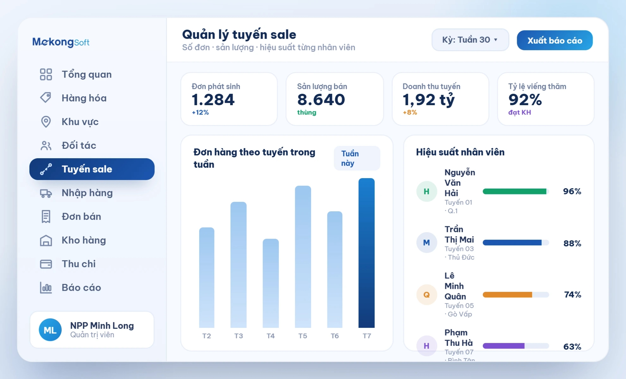The height and width of the screenshot is (379, 626).
Task: Navigate to Nhập hàng
Action: (92, 193)
